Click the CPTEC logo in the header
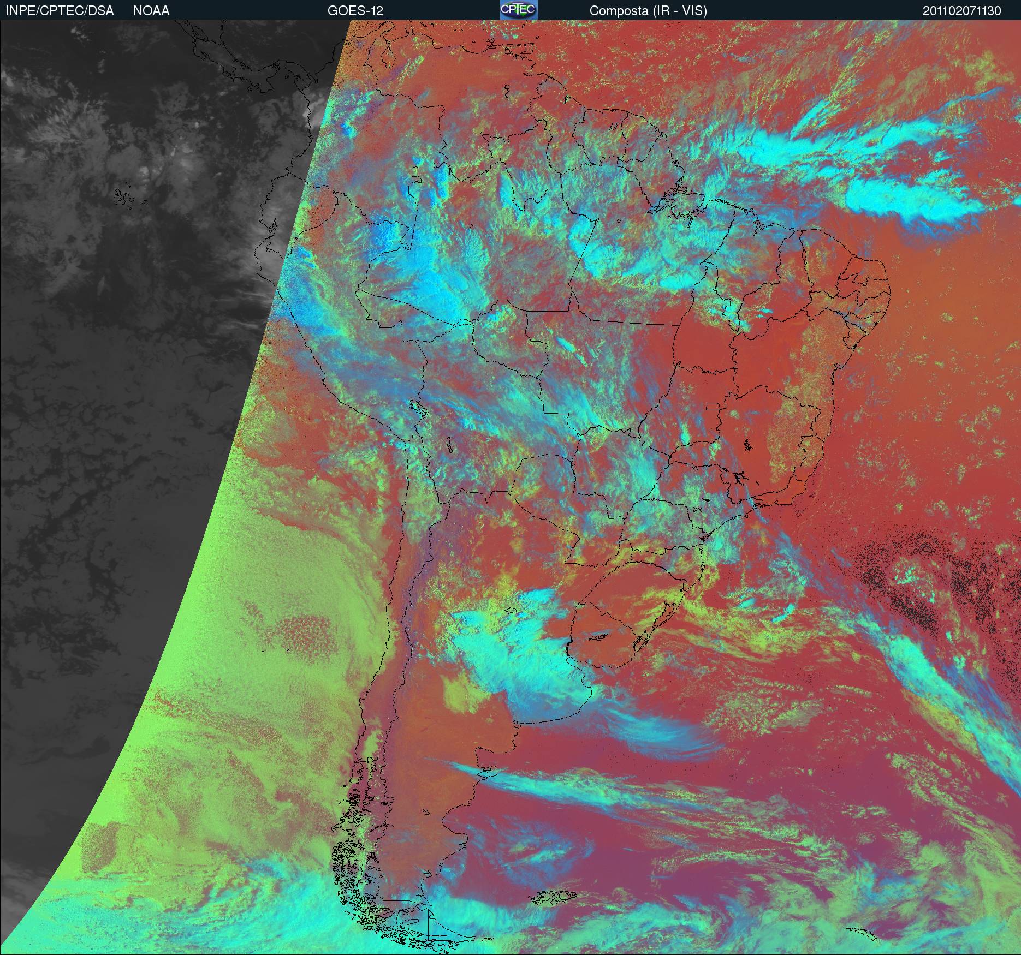The width and height of the screenshot is (1021, 955). [x=518, y=10]
